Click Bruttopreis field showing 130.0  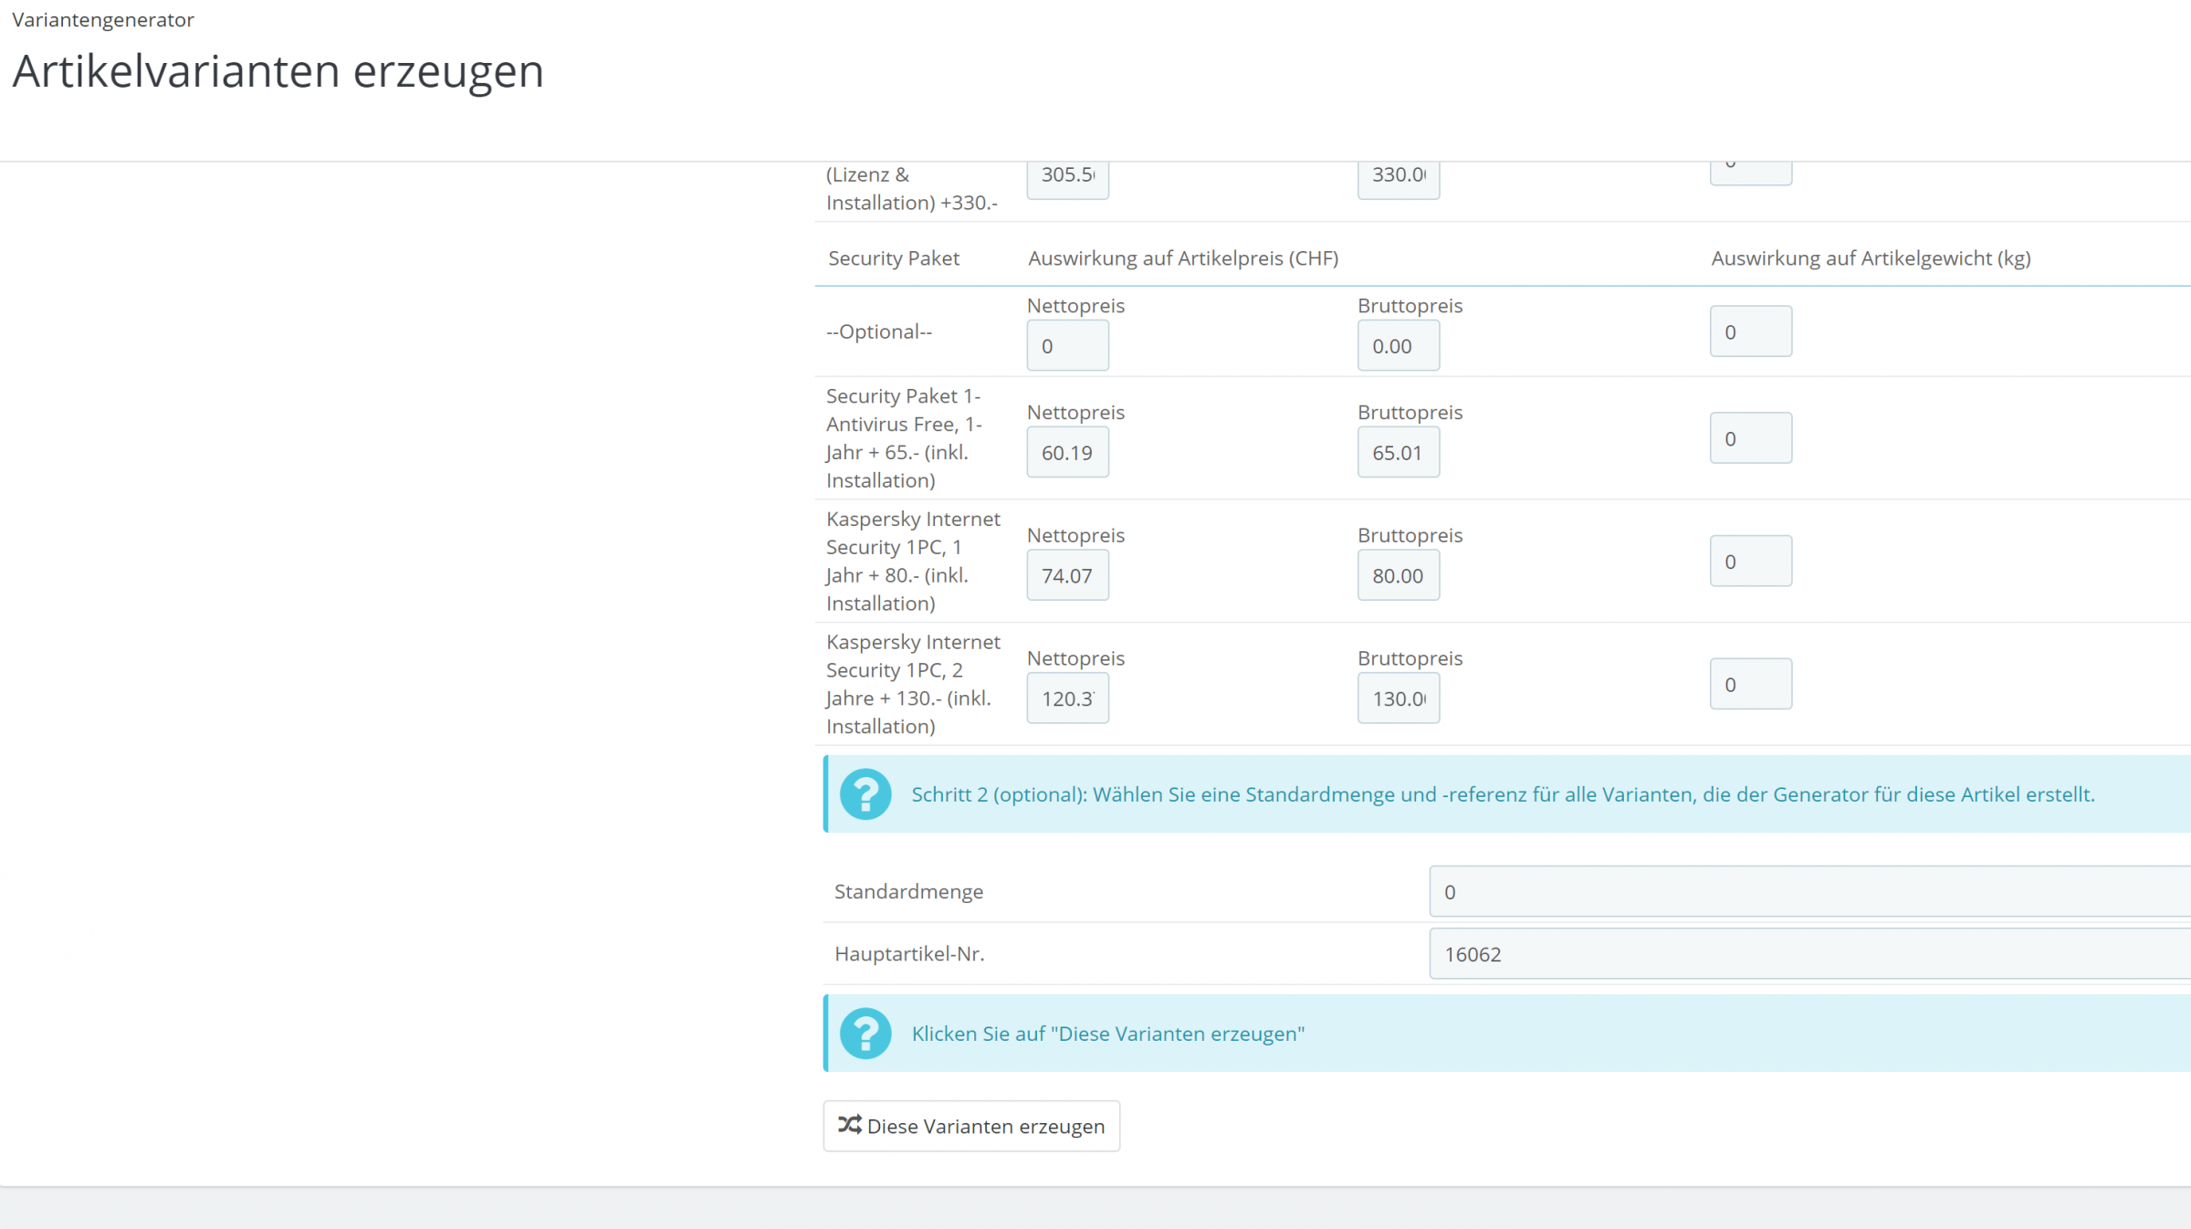[x=1398, y=699]
